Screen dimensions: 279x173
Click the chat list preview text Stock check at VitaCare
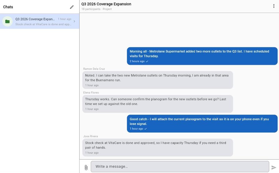43,24
